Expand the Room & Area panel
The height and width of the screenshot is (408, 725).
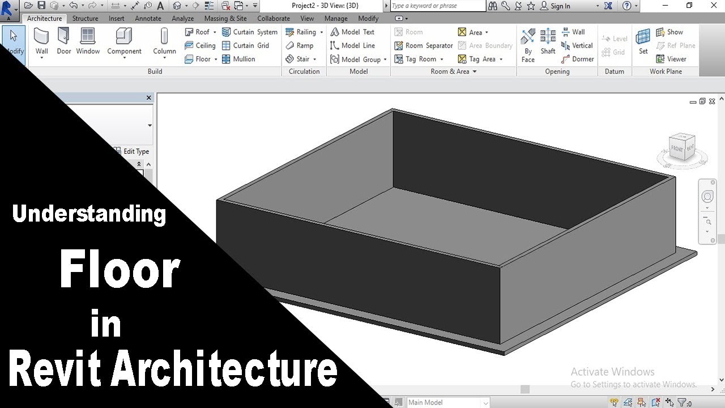click(454, 71)
